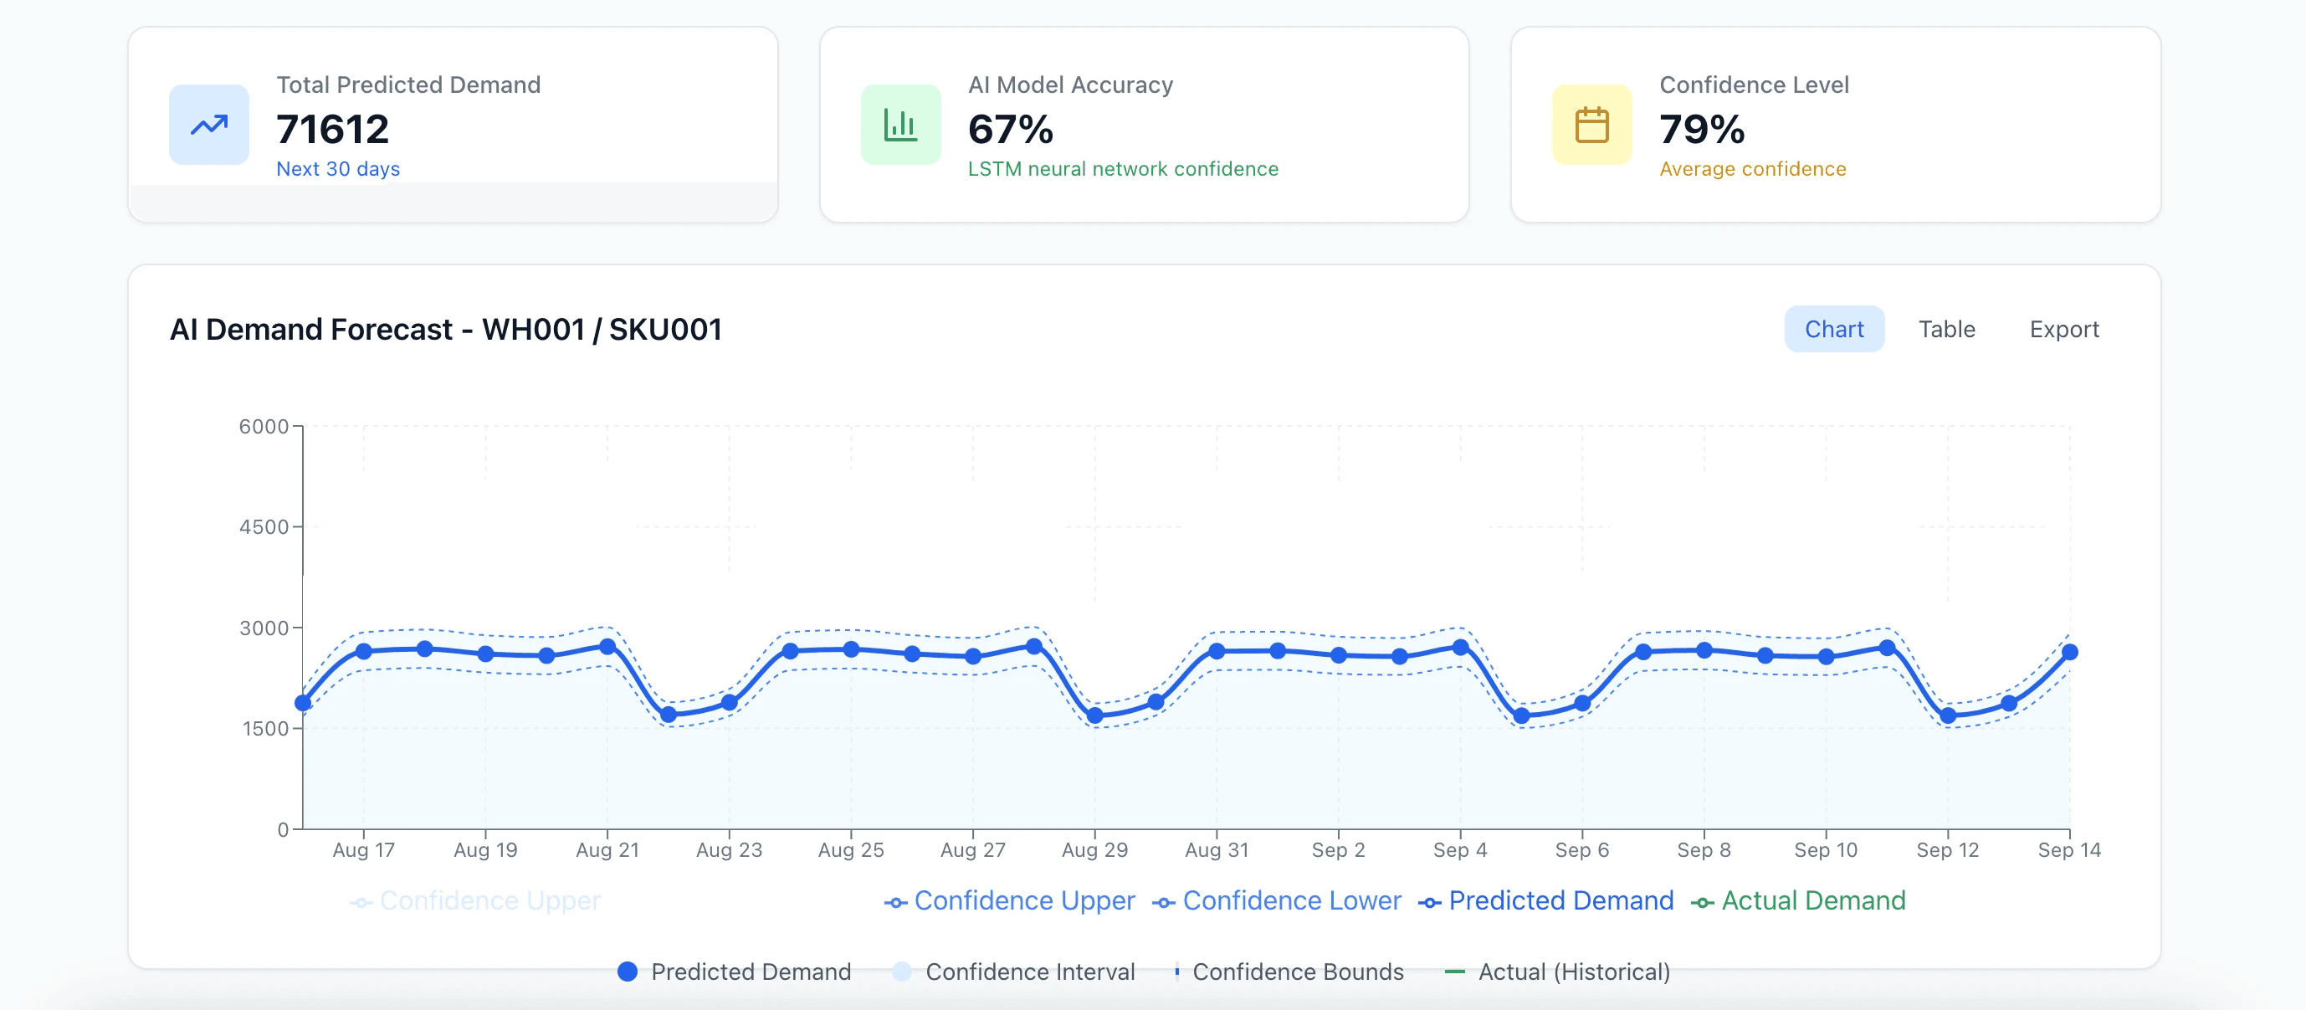Click the blue trending-up arrow icon
Screen dimensions: 2306x1010
208,125
